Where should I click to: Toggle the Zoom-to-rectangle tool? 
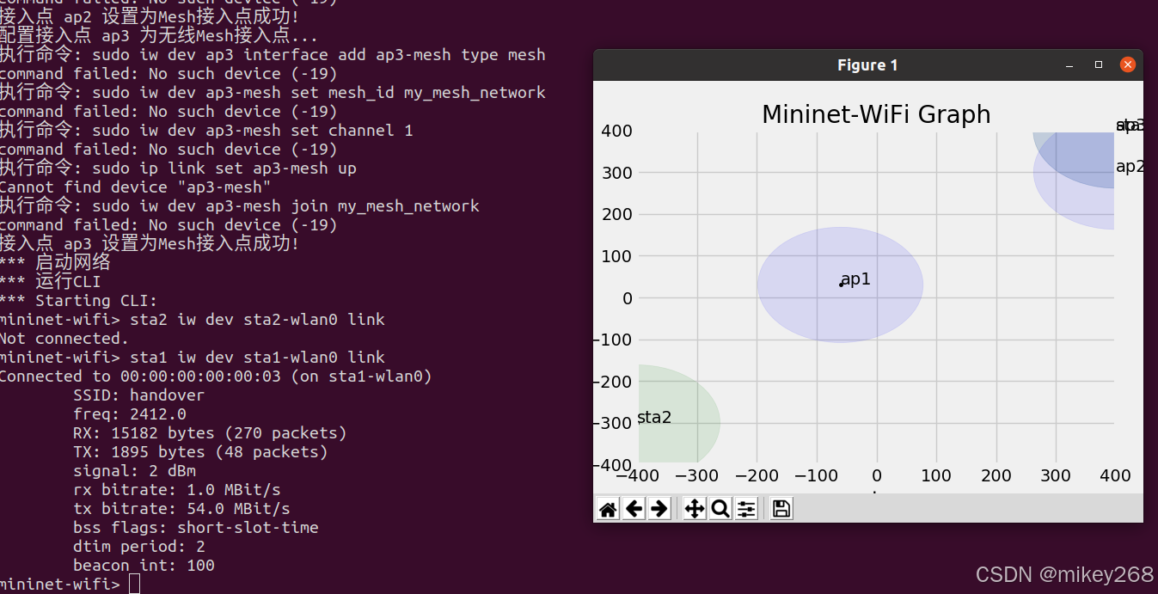click(x=720, y=508)
